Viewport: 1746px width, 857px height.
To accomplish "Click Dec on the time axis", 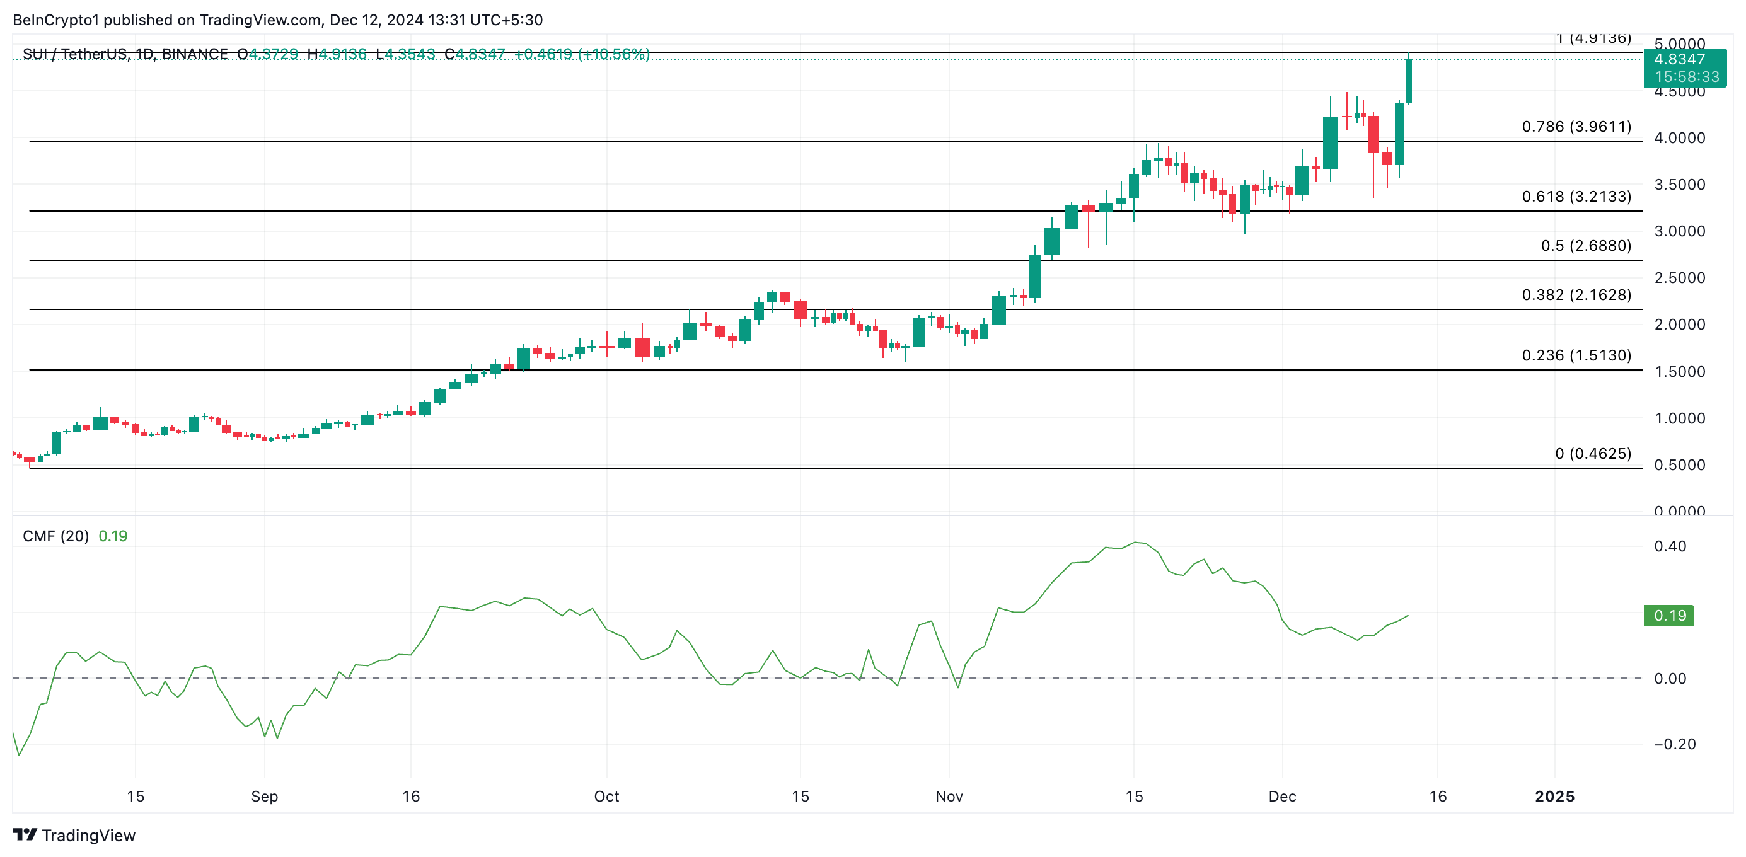I will [x=1285, y=797].
